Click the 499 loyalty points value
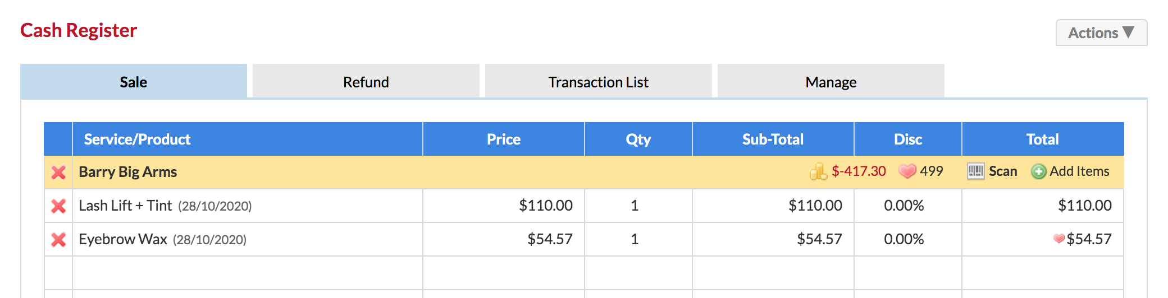This screenshot has width=1168, height=298. [x=932, y=171]
